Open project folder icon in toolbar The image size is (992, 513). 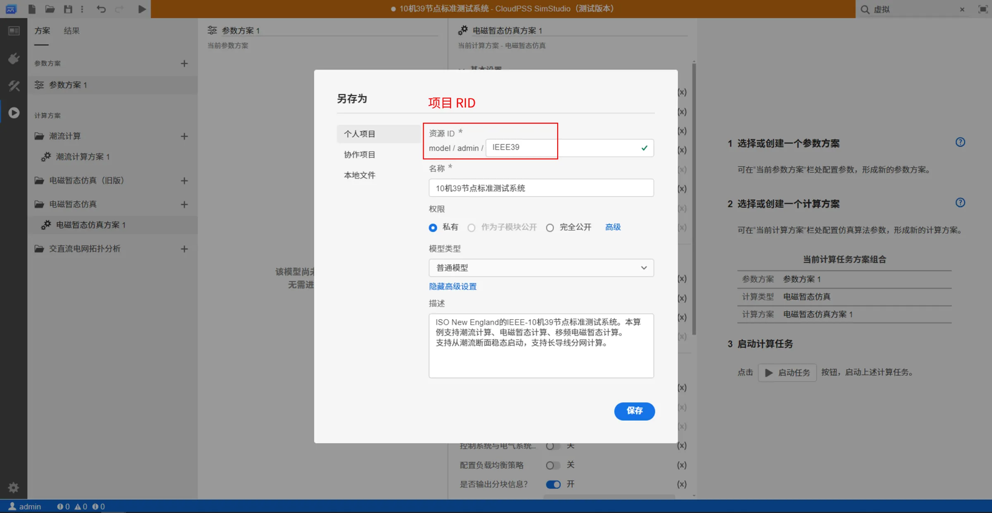click(50, 9)
